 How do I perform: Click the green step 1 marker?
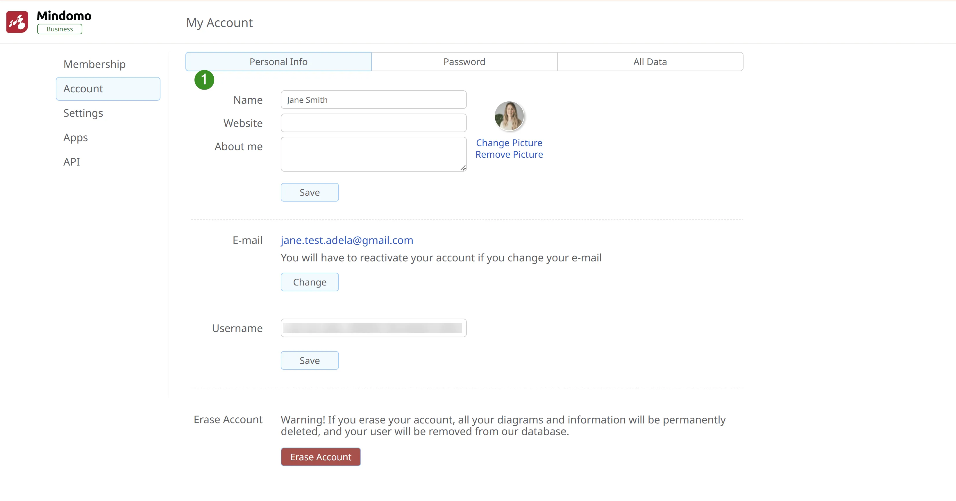(204, 80)
